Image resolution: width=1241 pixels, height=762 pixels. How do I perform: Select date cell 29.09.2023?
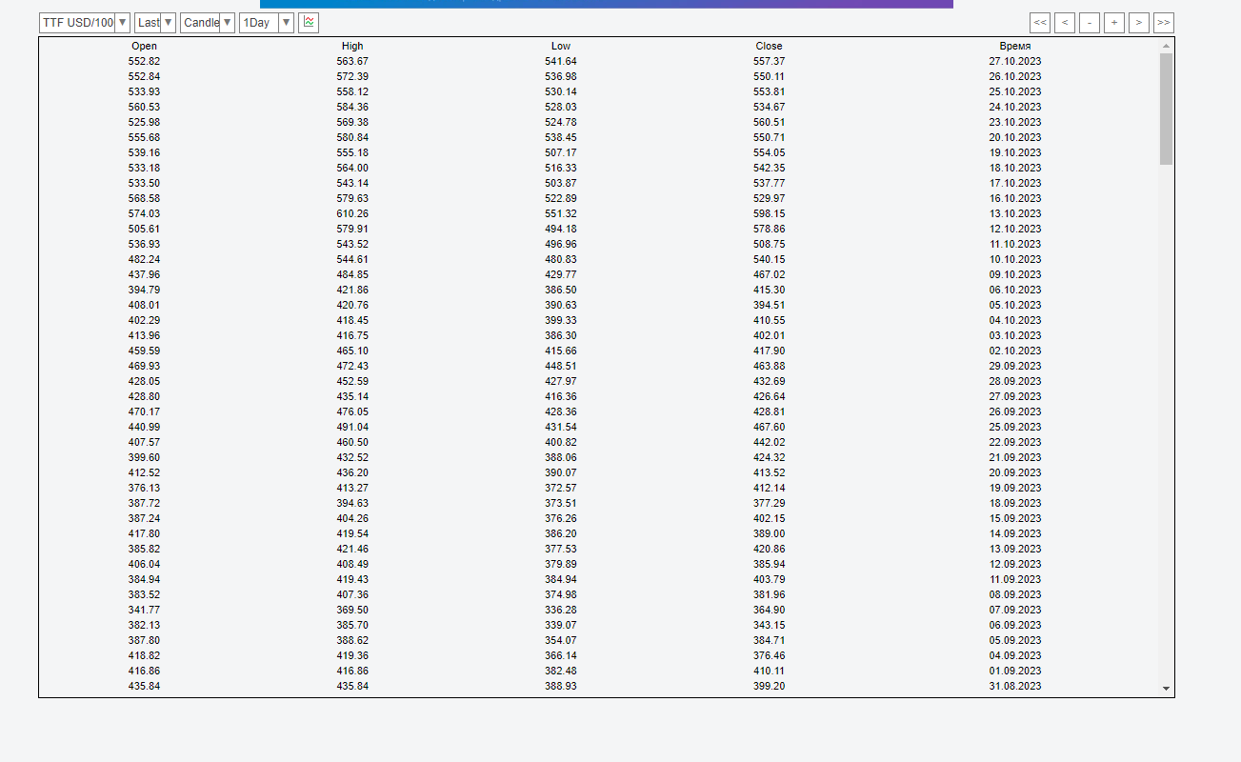coord(1015,366)
